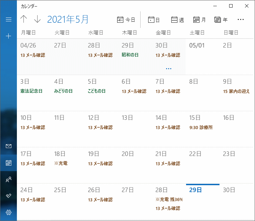Open 13 メール確認 on May 26
The image size is (255, 221).
click(100, 200)
